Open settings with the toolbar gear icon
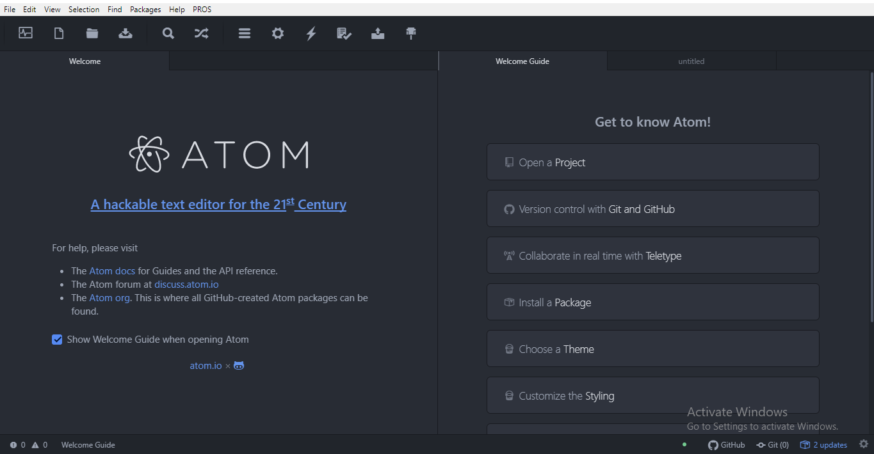This screenshot has width=874, height=454. [278, 33]
